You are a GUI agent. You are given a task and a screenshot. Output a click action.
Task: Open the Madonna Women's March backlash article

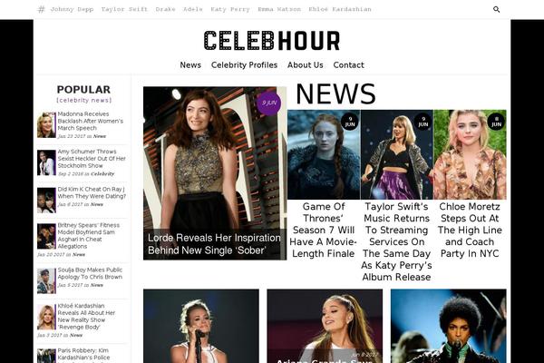[x=90, y=121]
